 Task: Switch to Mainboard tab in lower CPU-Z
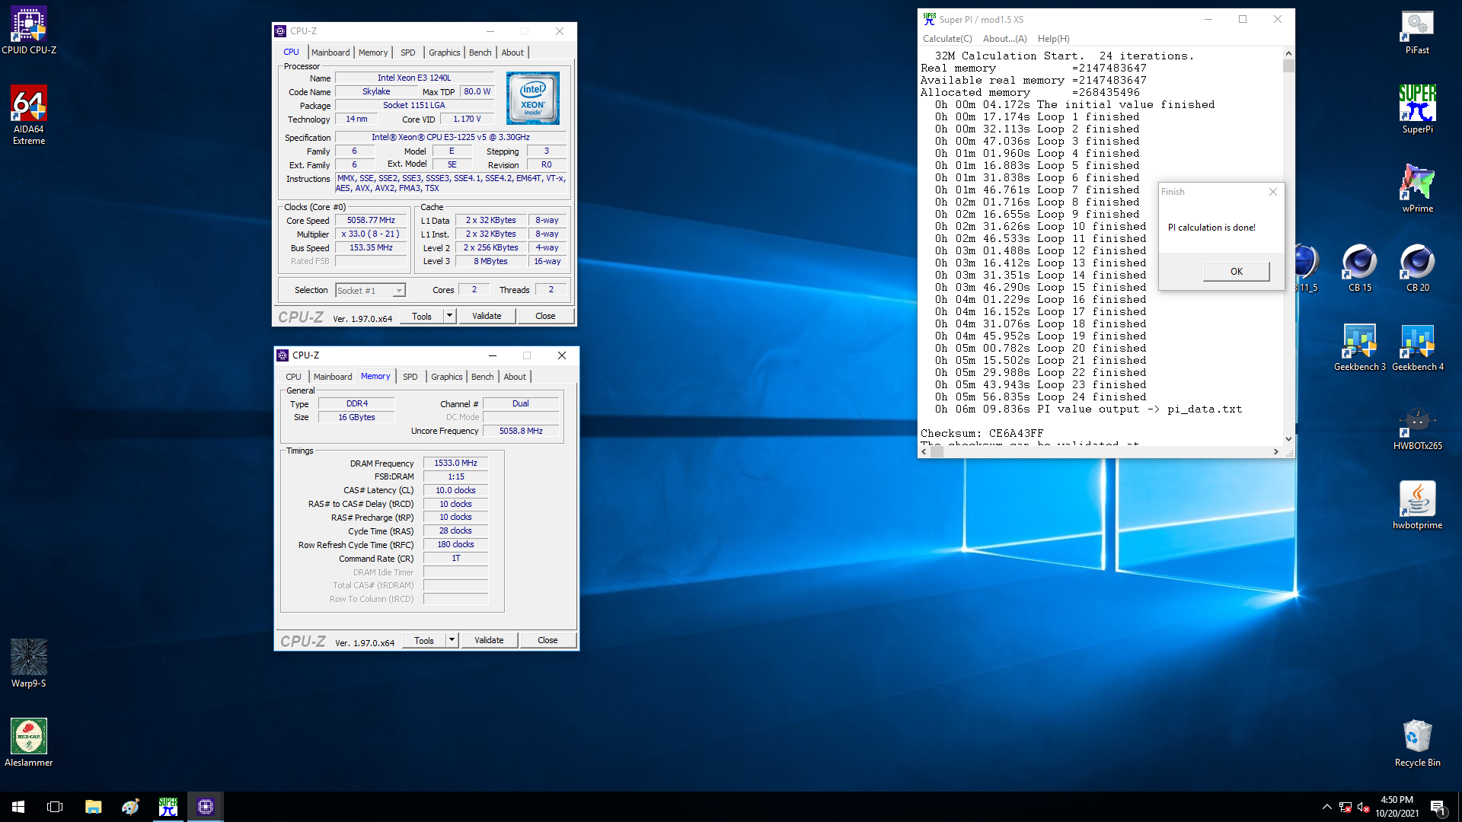(x=333, y=377)
